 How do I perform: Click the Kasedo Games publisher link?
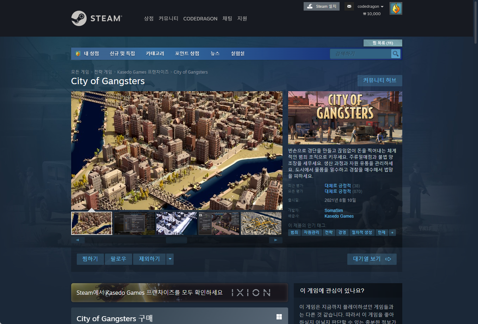[x=339, y=216]
